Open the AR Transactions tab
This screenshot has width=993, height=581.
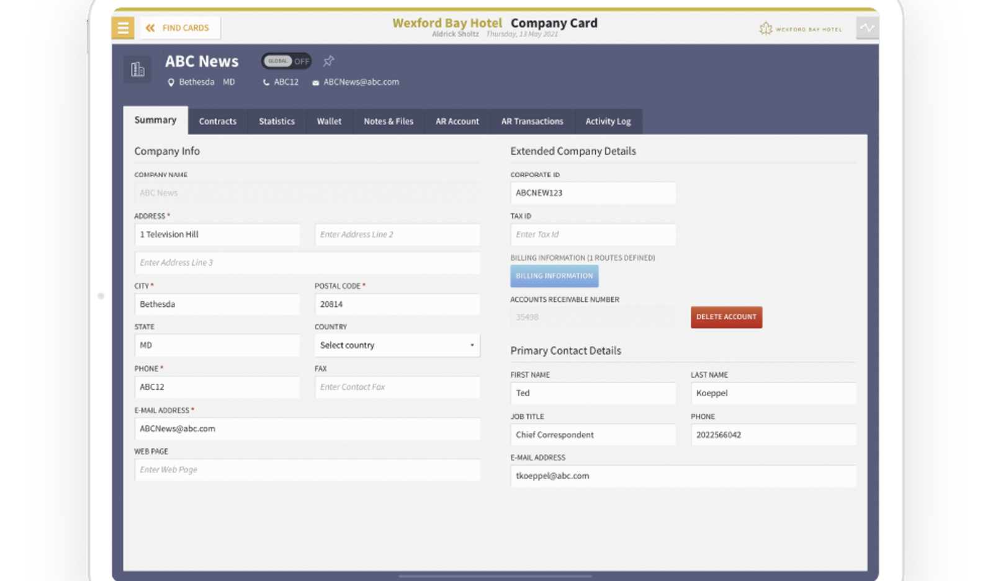532,122
